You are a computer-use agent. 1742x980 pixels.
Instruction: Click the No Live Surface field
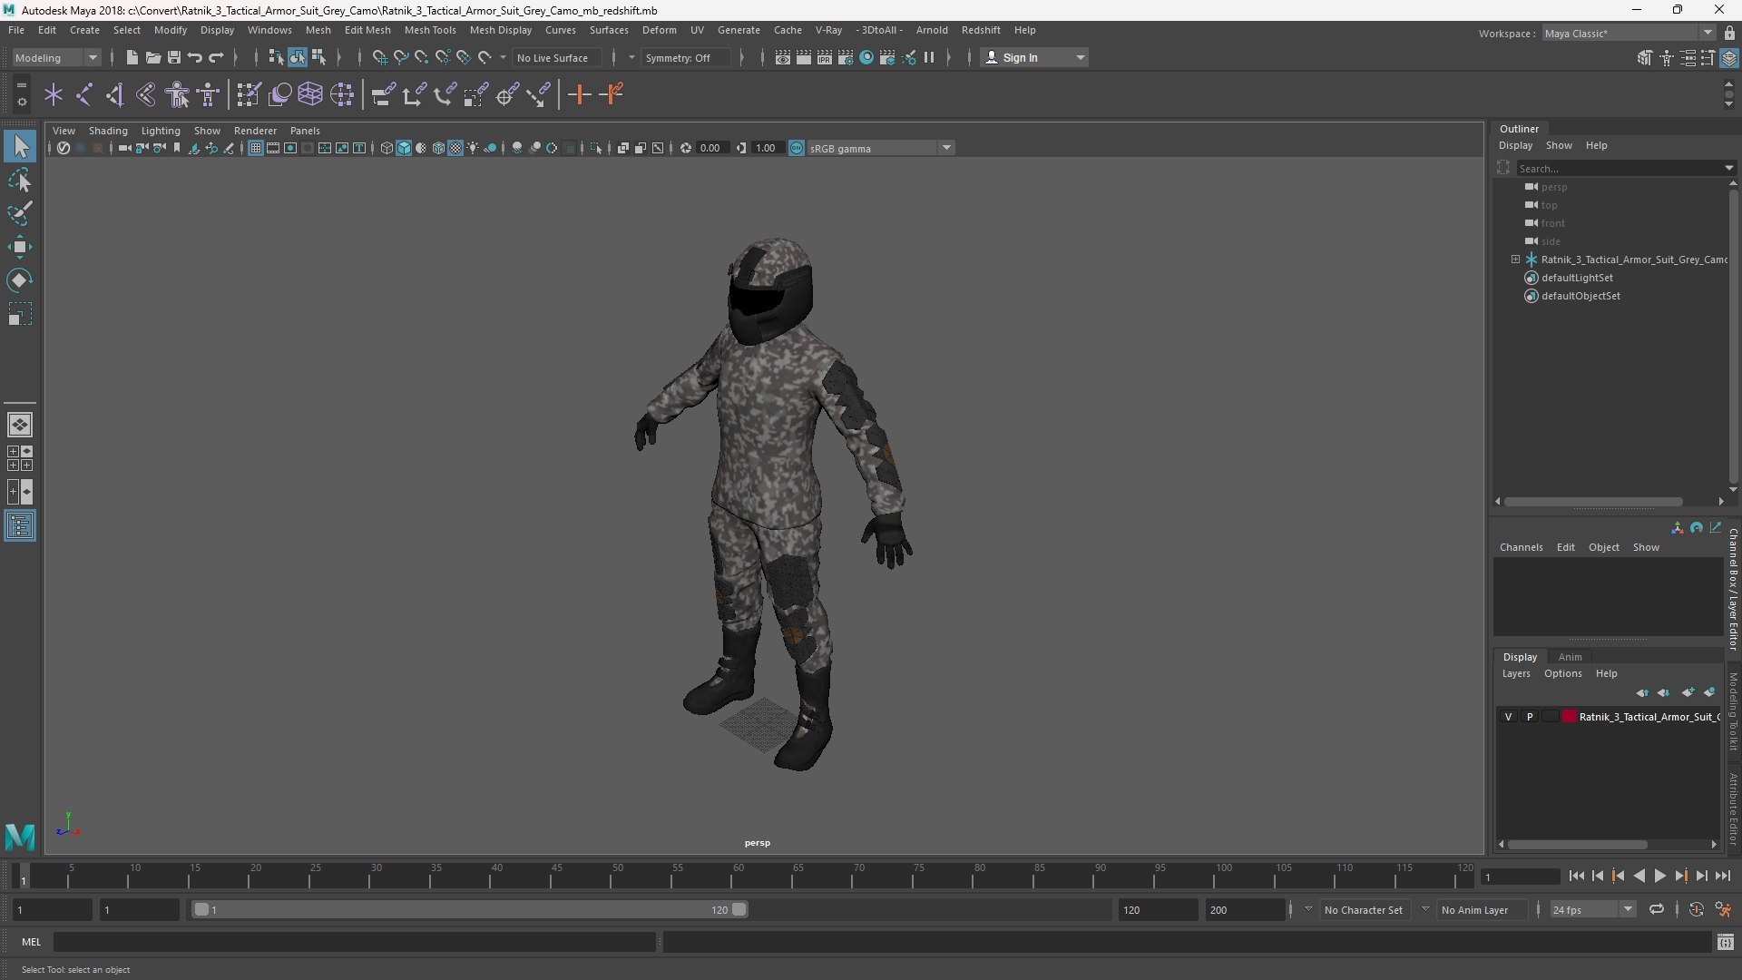pos(557,57)
